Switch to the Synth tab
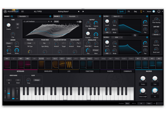The height and width of the screenshot is (116, 166). 122,12
